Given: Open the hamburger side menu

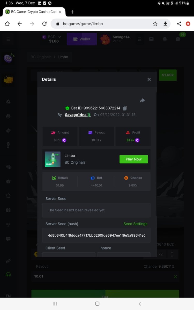Looking at the screenshot, I should coord(8,39).
